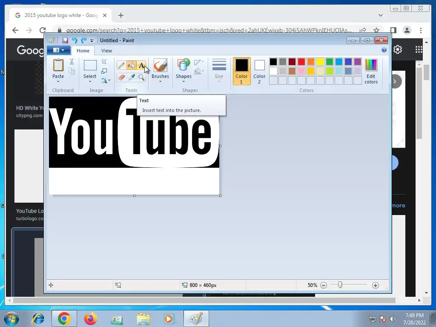The width and height of the screenshot is (436, 327).
Task: Expand the Brushes dropdown arrow
Action: coord(161,82)
